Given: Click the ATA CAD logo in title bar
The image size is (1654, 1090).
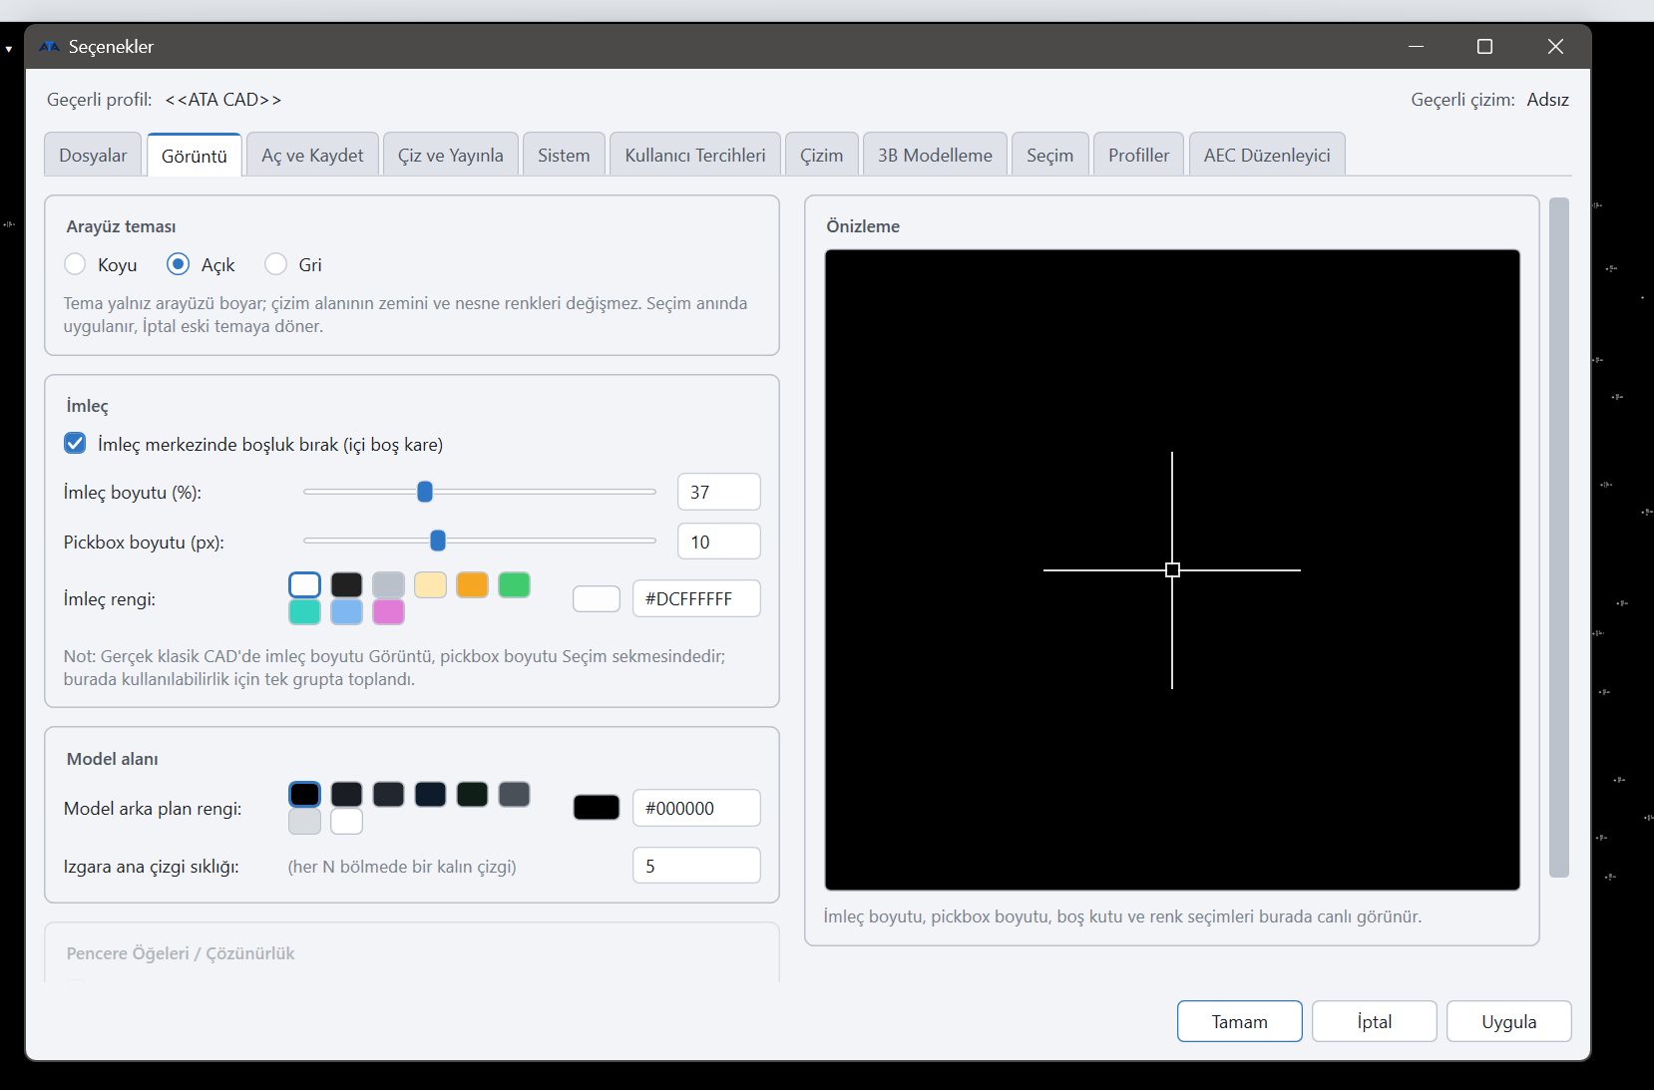Looking at the screenshot, I should click(49, 47).
